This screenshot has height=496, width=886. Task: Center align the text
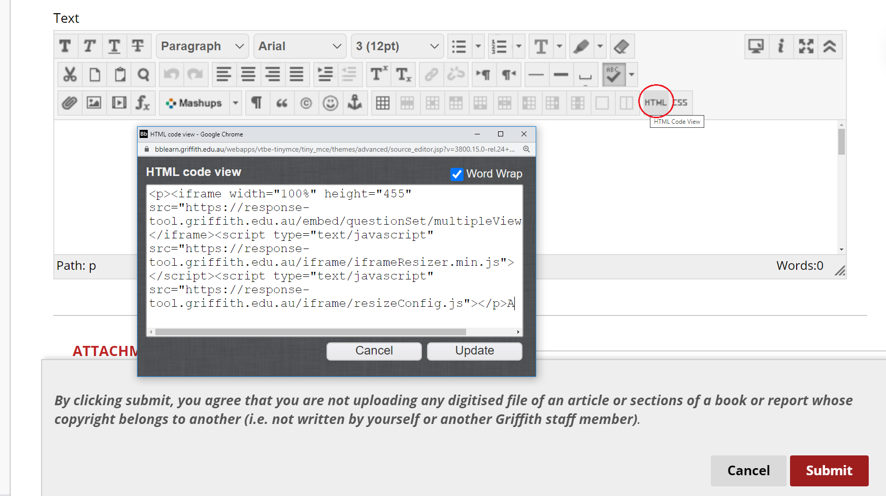pos(248,75)
